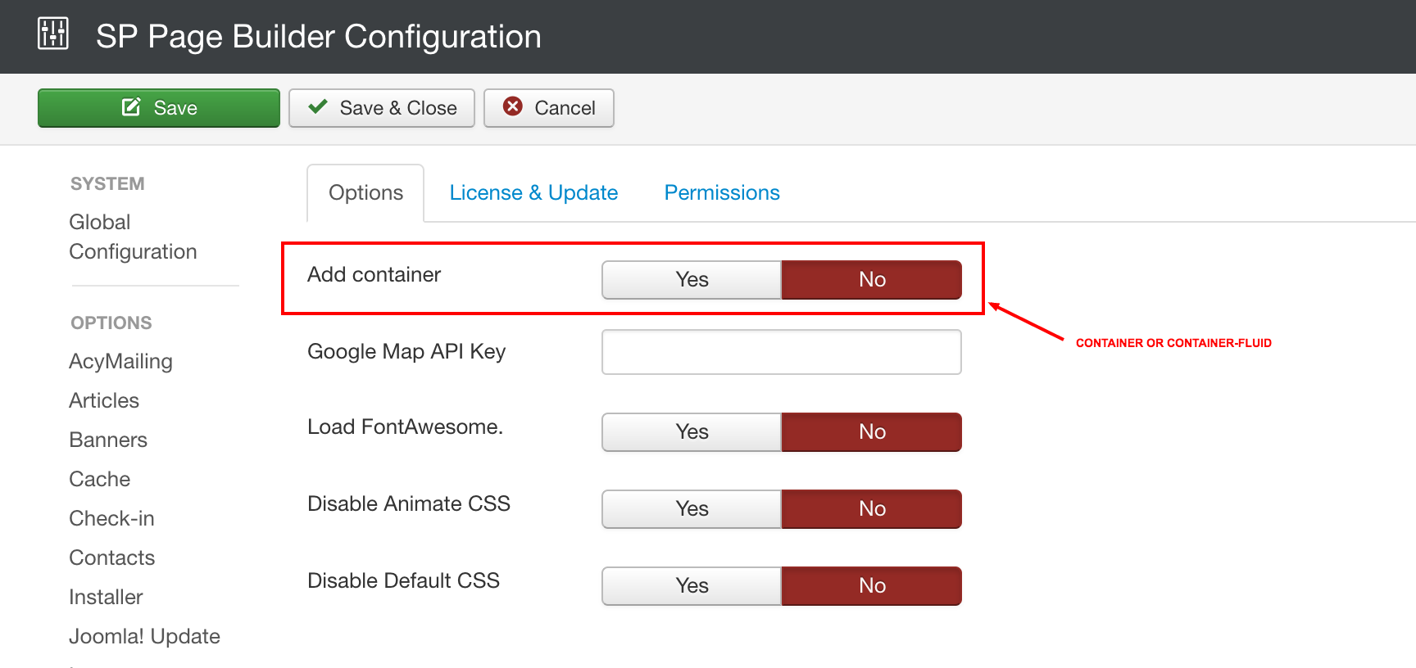This screenshot has height=668, width=1416.
Task: Click the red Cancel X icon
Action: point(513,106)
